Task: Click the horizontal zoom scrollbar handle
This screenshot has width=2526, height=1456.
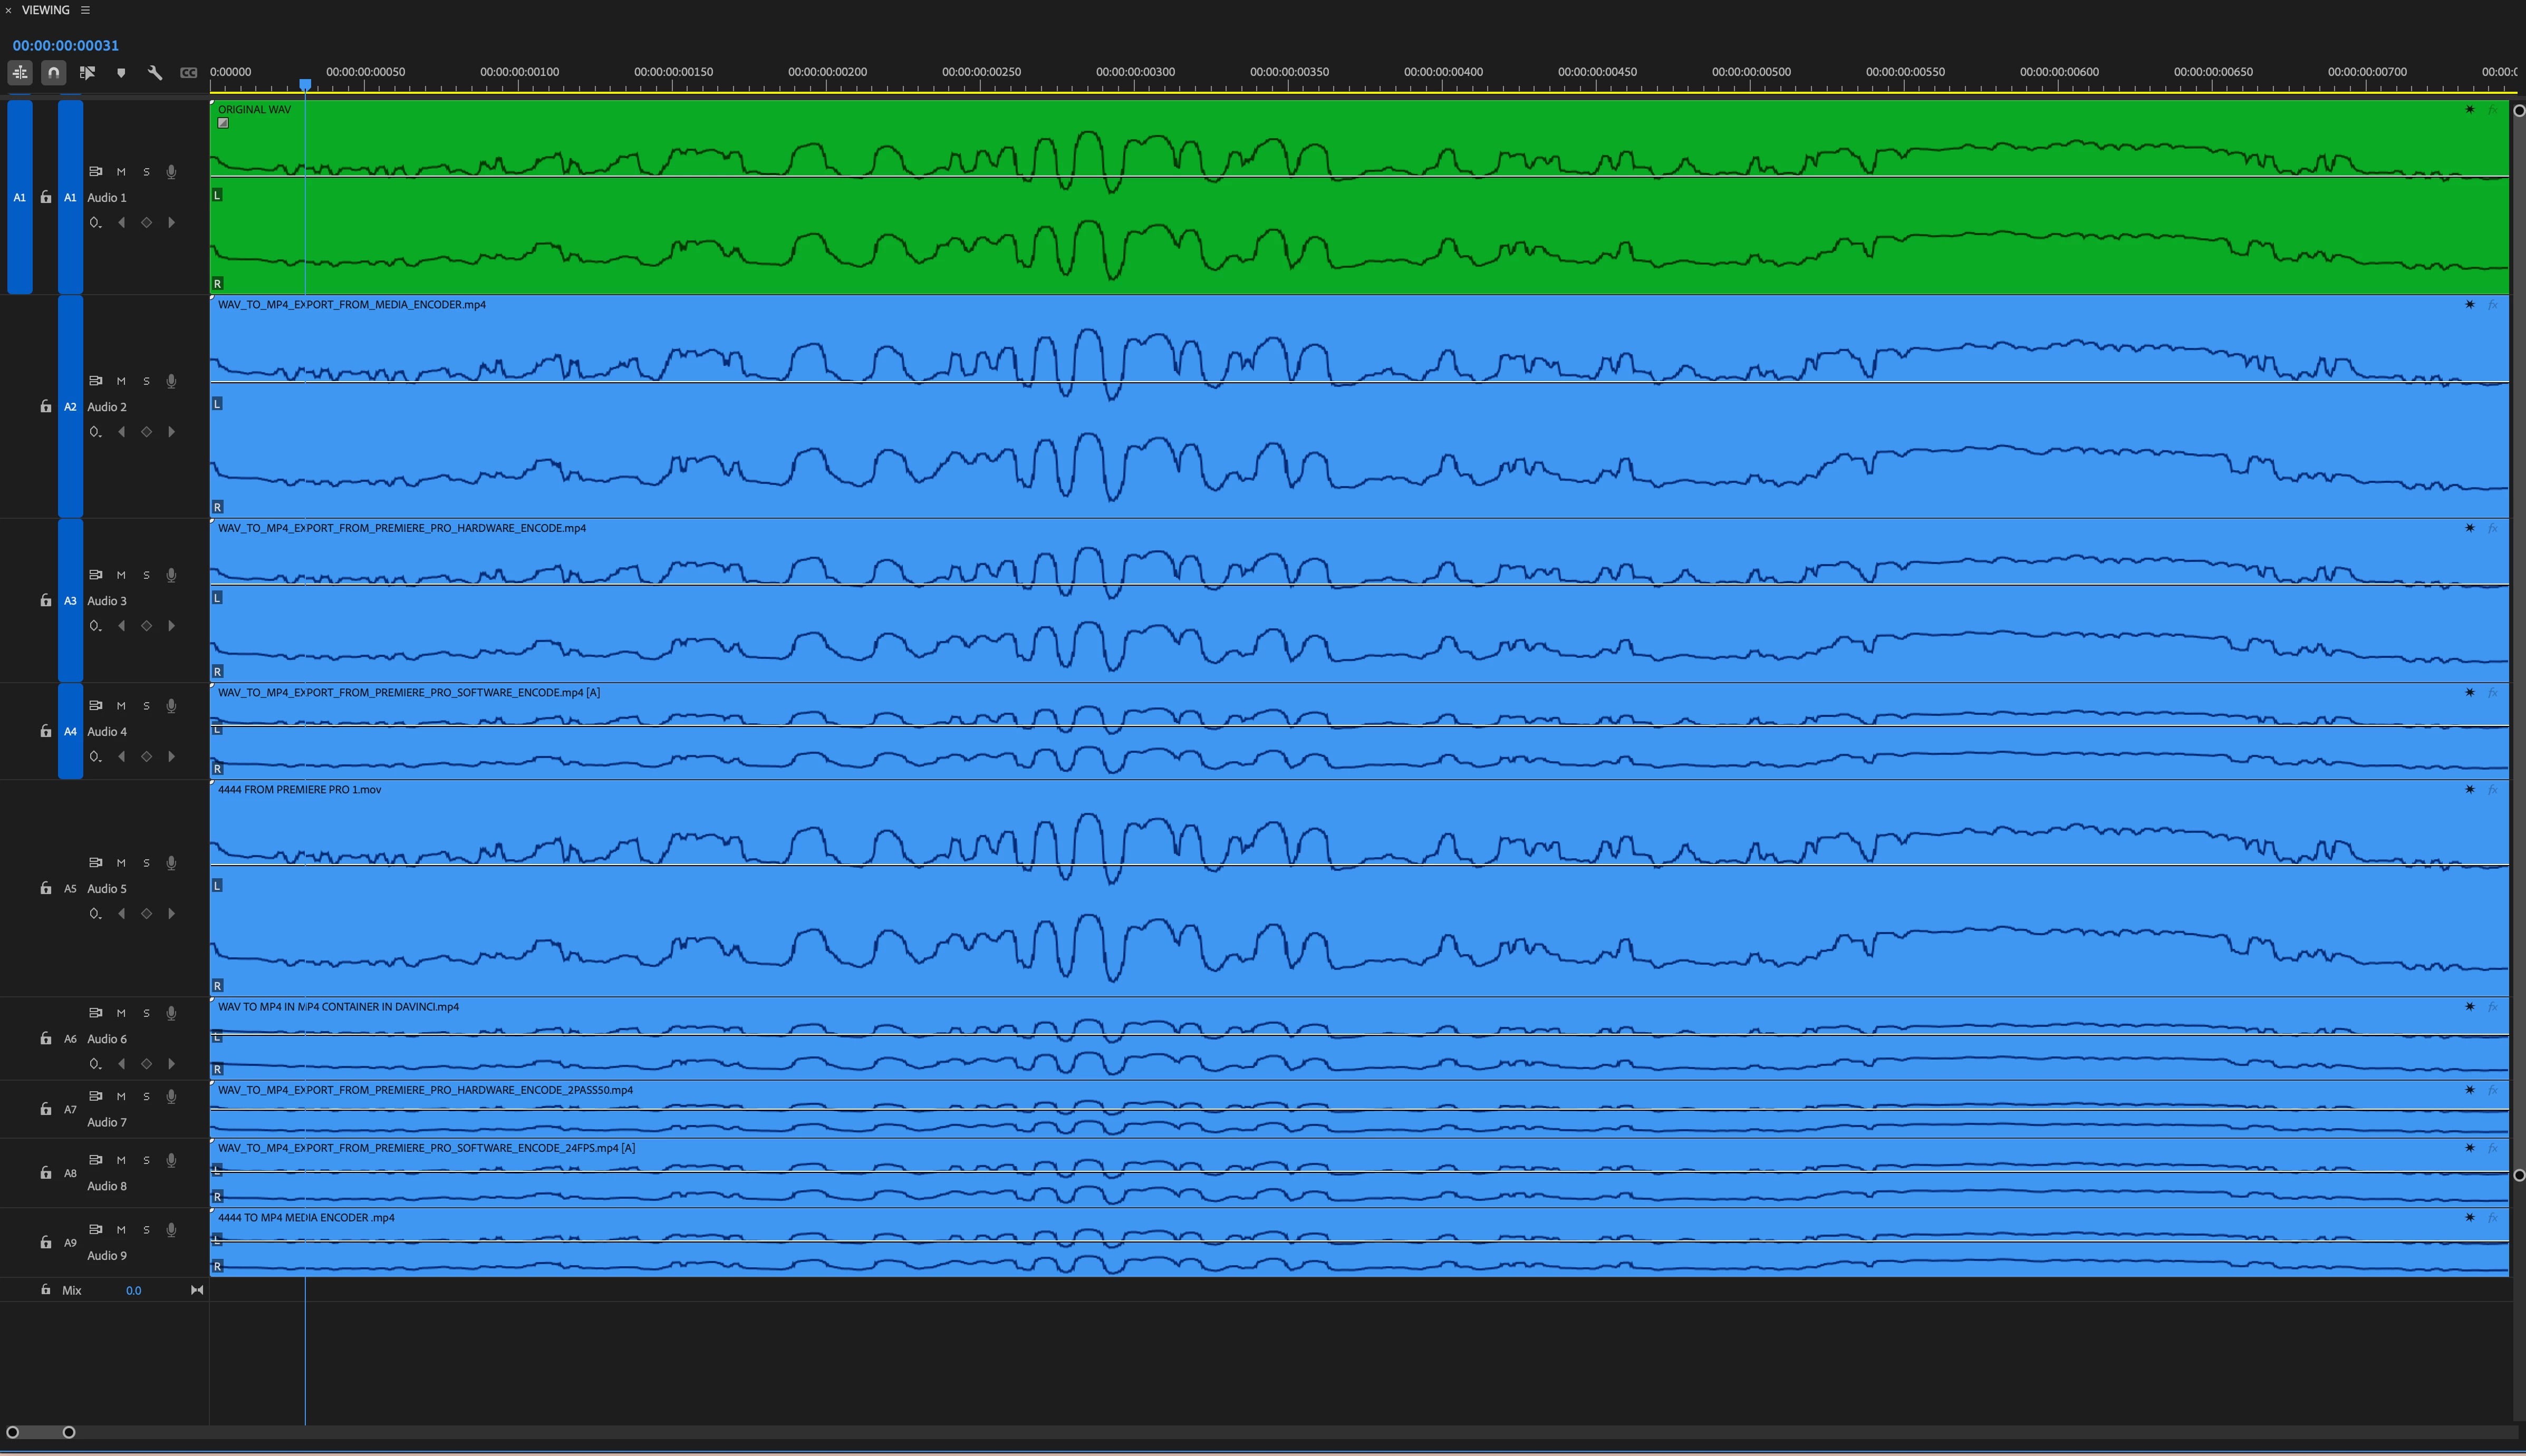Action: (40, 1432)
